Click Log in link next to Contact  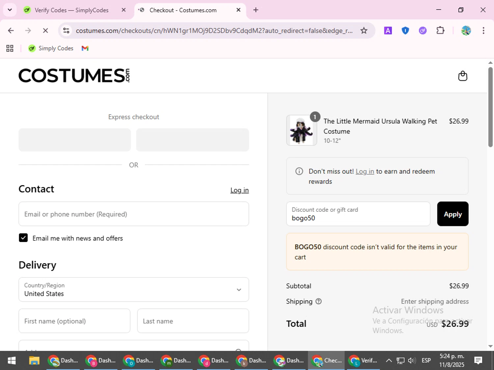click(239, 190)
